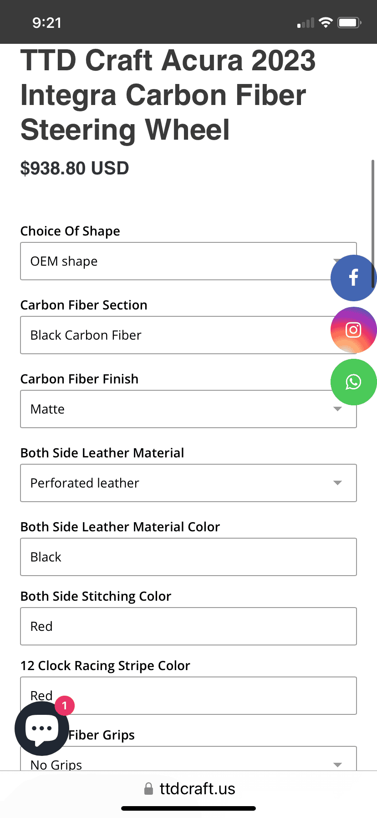Expand the Carbon Fiber Finish arrow
This screenshot has height=818, width=377.
click(337, 409)
